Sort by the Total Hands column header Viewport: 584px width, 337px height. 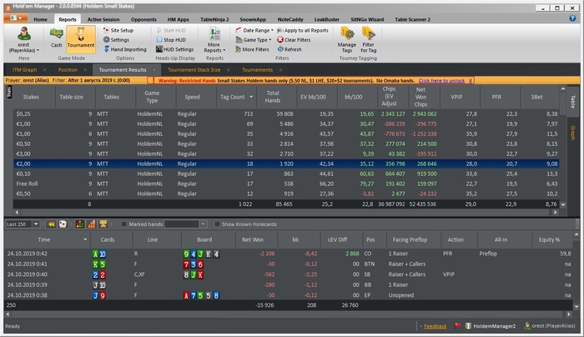coord(273,97)
